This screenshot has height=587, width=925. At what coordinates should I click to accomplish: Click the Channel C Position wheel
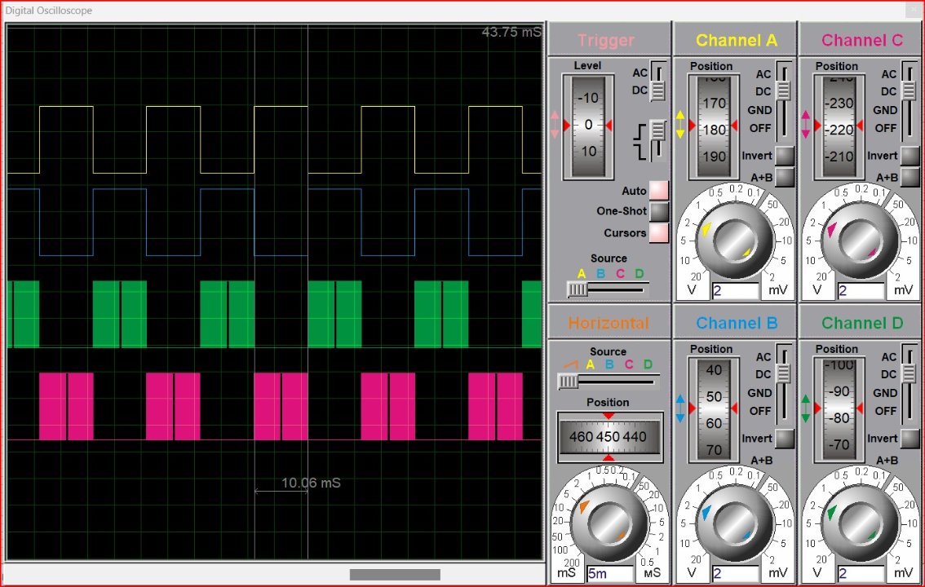(x=839, y=126)
